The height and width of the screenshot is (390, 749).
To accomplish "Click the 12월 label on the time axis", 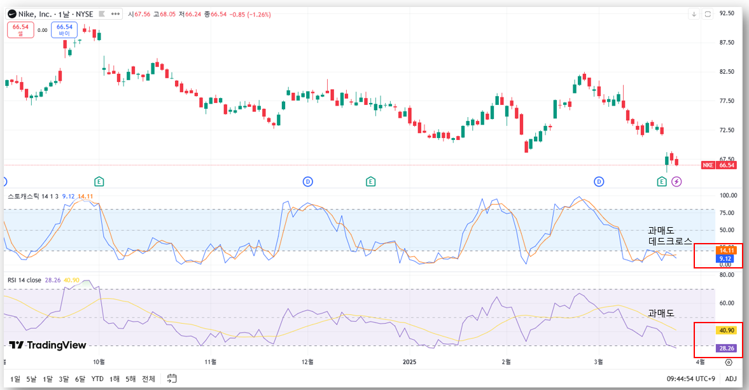I will click(307, 362).
